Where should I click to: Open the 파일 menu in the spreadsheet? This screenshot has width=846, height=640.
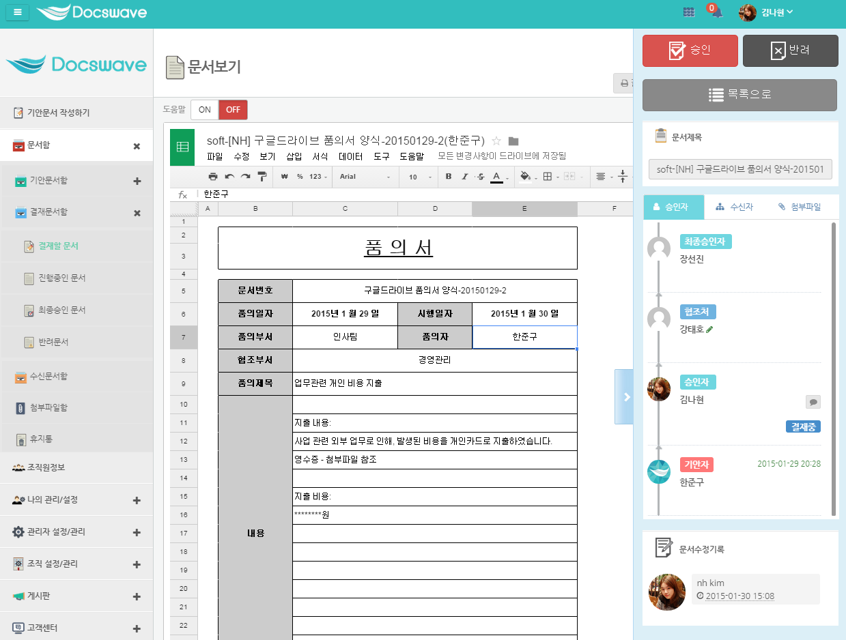click(x=214, y=156)
